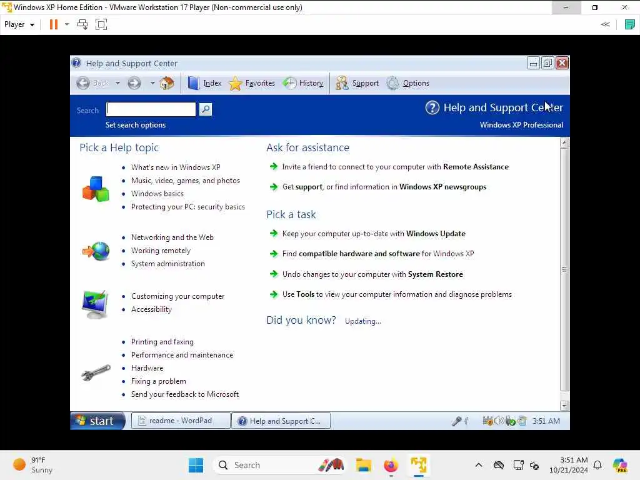Open Protecting your PC: security basics
The width and height of the screenshot is (640, 480).
click(x=187, y=207)
